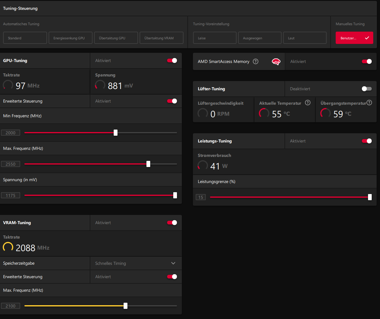380x319 pixels.
Task: Click the Übergangstemperatur gauge dial
Action: coord(326,113)
